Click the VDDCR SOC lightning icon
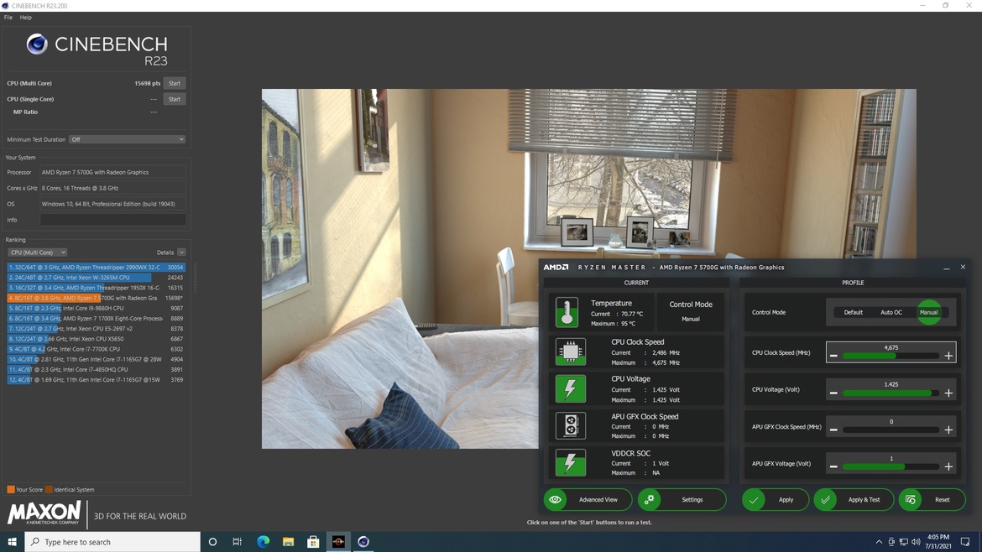 point(570,462)
